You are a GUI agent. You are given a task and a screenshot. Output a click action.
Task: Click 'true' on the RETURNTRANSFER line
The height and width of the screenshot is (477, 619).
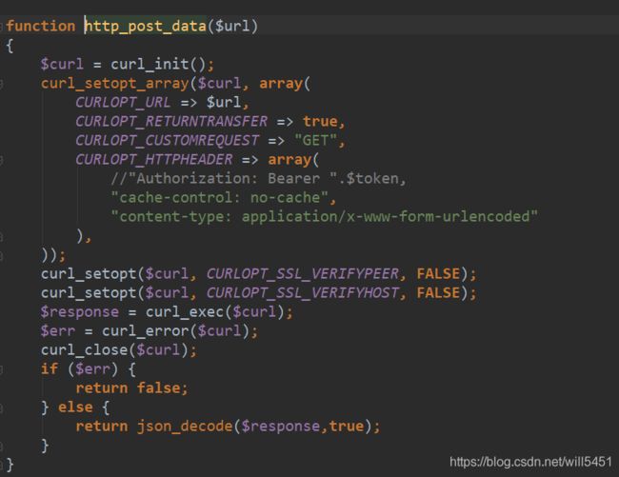(x=320, y=121)
